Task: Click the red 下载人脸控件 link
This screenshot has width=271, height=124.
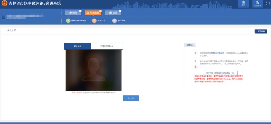Action: pos(77,93)
